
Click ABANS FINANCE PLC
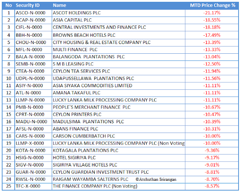75,129
